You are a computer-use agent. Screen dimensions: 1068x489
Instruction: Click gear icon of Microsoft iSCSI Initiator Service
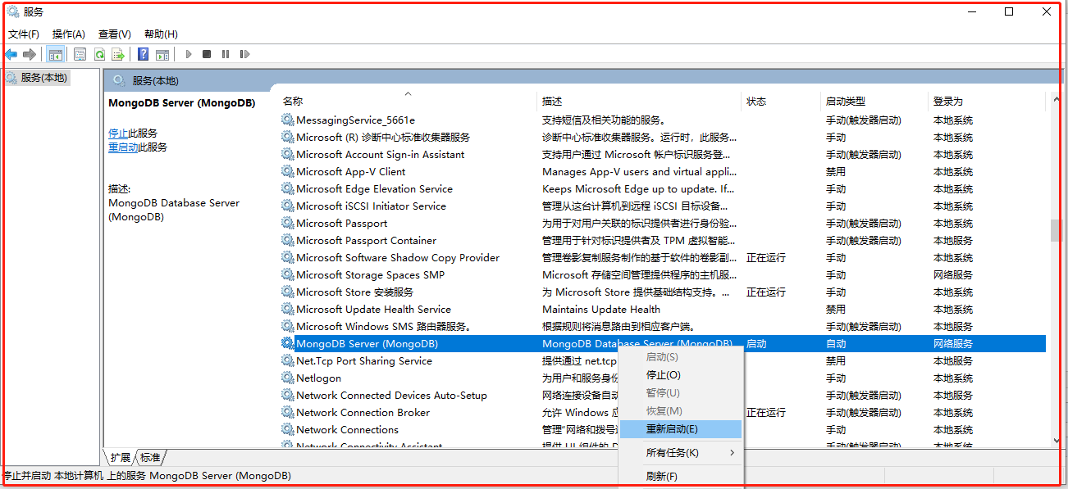click(288, 206)
